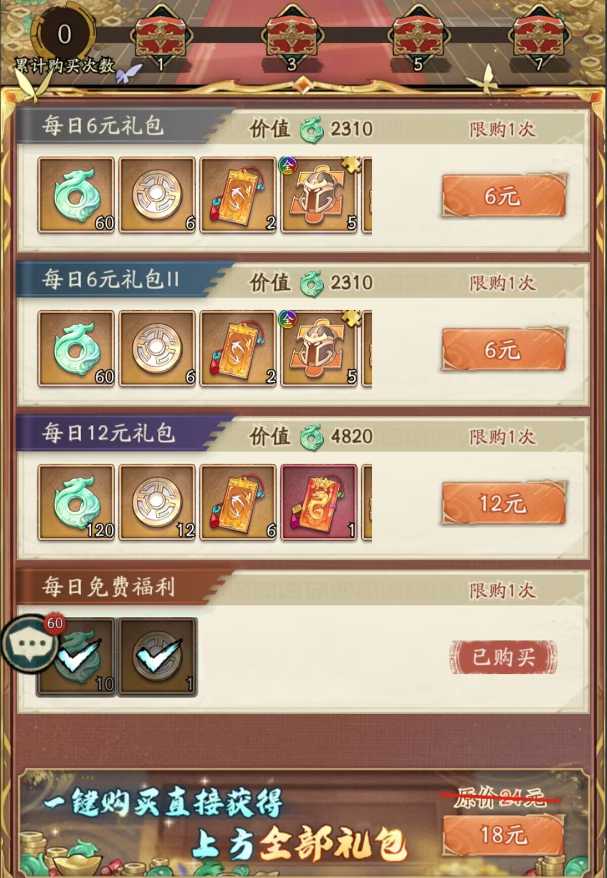Tap checked jade reward in 每日免费福利

[x=76, y=656]
